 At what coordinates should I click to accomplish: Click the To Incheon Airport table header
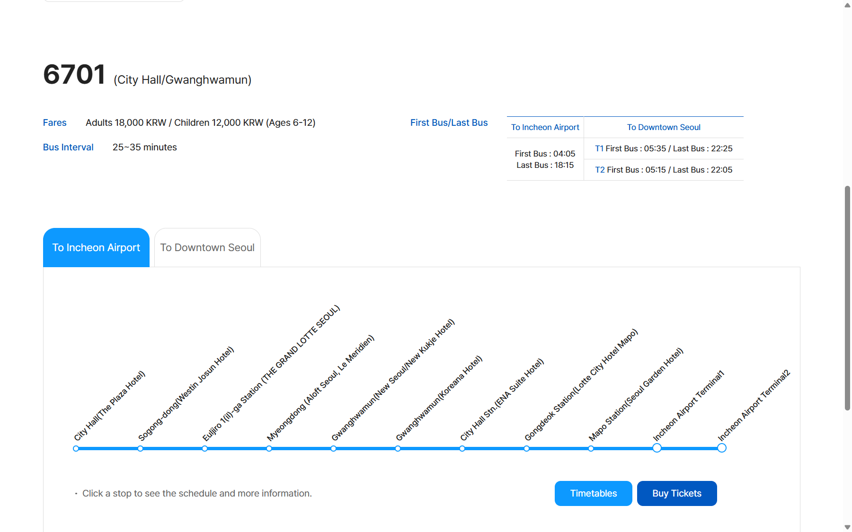(545, 127)
